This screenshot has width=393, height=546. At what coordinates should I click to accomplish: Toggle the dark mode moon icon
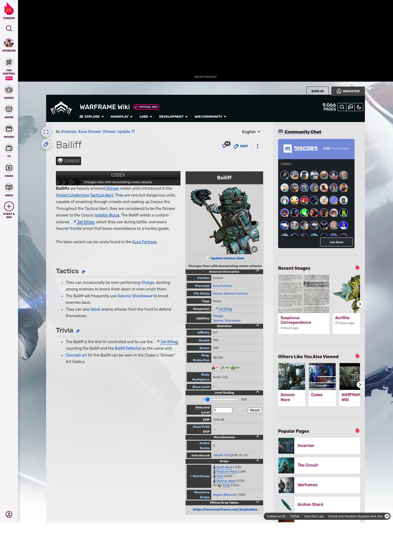click(x=359, y=107)
